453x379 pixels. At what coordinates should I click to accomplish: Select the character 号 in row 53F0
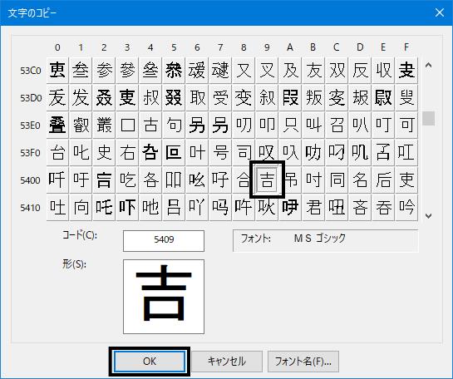pyautogui.click(x=220, y=153)
